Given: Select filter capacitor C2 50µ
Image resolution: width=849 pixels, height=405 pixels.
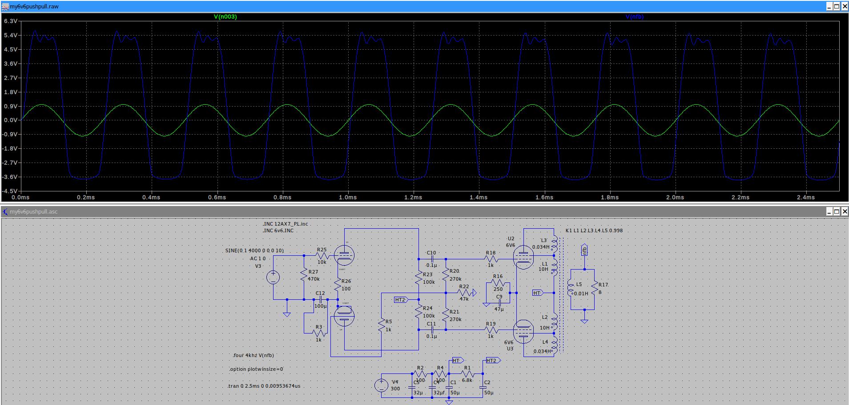Looking at the screenshot, I should pos(483,388).
